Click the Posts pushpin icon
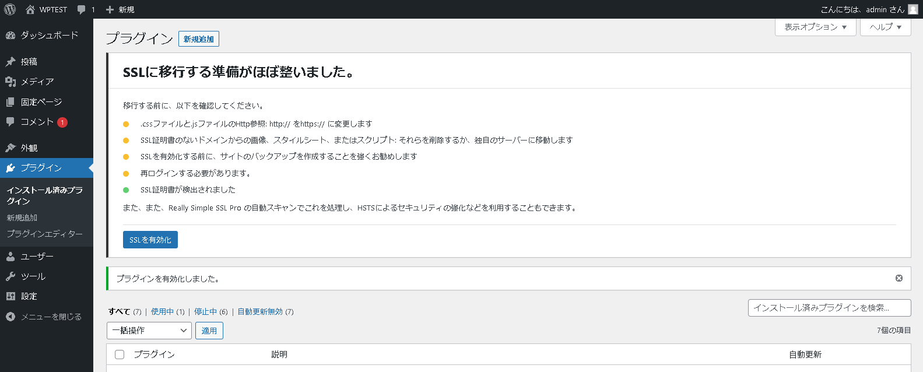Screen dimensions: 923x372 click(10, 61)
